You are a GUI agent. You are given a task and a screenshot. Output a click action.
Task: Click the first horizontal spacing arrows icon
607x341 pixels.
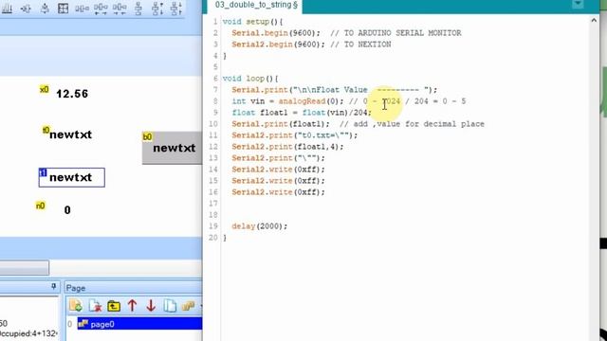coord(101,9)
